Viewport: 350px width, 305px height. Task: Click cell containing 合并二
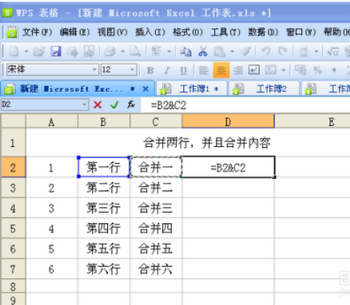click(156, 188)
